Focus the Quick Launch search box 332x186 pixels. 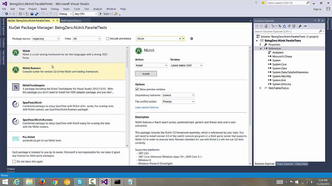click(286, 3)
